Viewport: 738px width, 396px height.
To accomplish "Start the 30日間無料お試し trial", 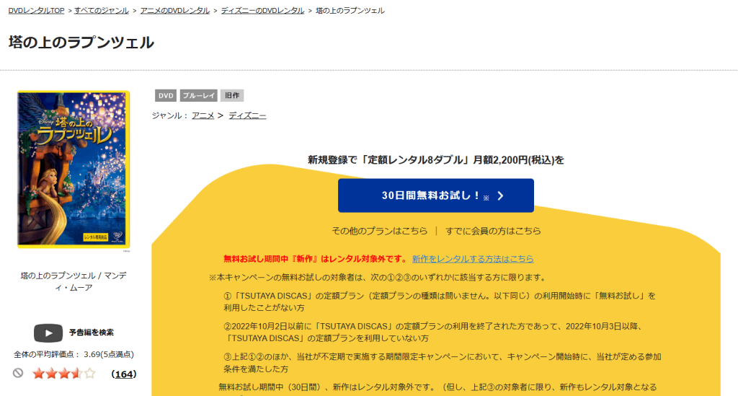I will tap(436, 195).
